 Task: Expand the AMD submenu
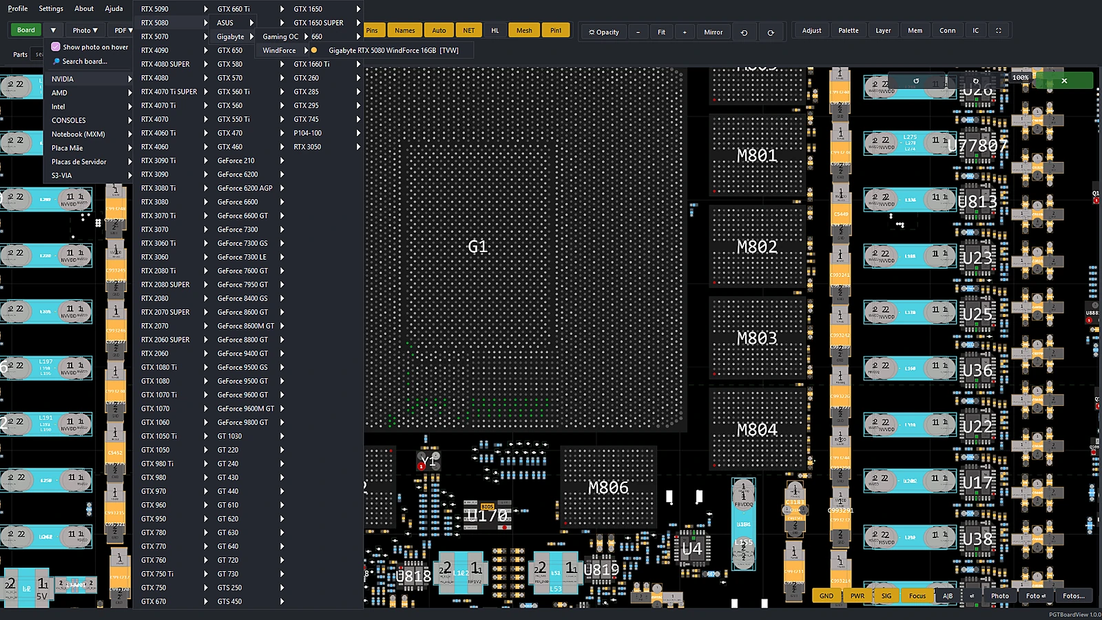[x=88, y=93]
